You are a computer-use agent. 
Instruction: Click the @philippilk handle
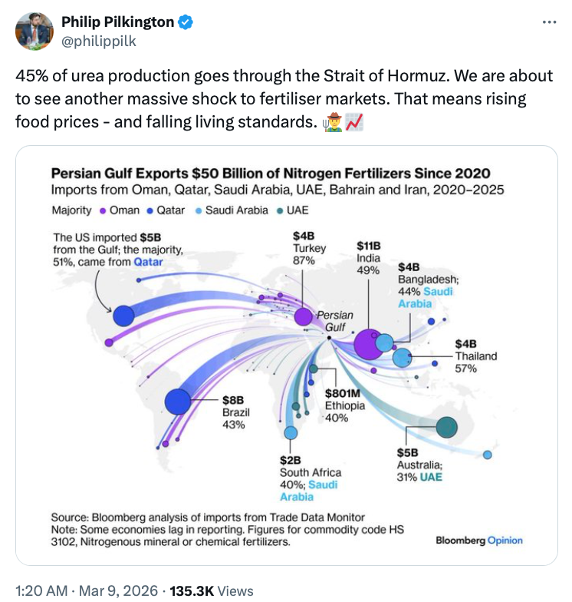point(98,41)
